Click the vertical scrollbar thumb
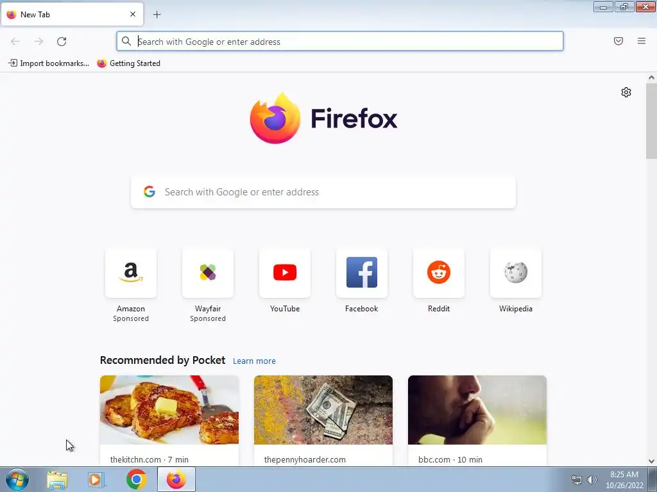This screenshot has width=657, height=492. (x=651, y=121)
